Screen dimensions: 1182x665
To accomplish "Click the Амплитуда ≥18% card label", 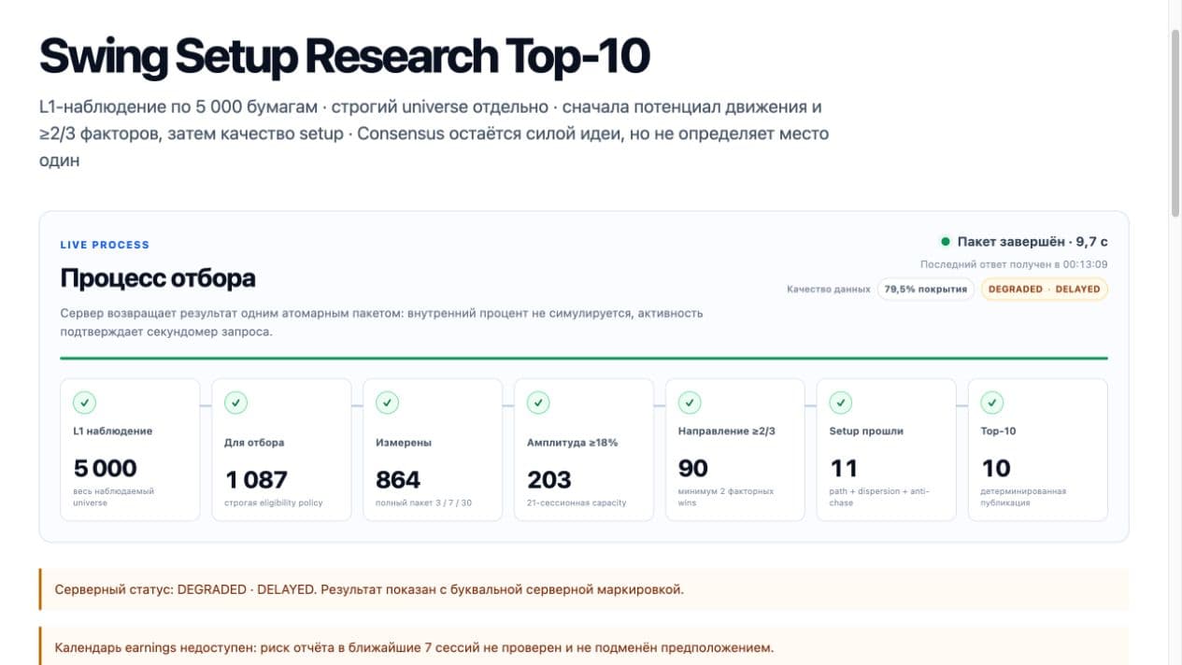I will pos(572,443).
